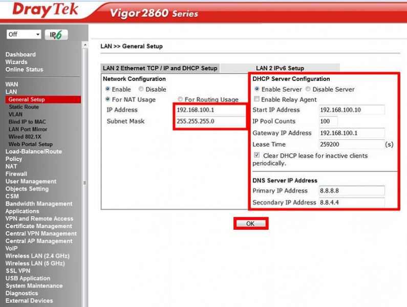Click sidebar scrollbar up arrow
Screen dimensions: 407x307
click(85, 45)
